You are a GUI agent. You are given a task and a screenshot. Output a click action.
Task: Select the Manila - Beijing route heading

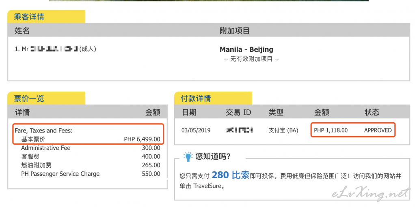(246, 49)
